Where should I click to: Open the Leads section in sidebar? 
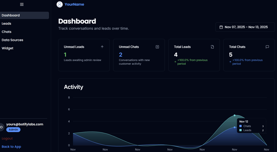(6, 23)
